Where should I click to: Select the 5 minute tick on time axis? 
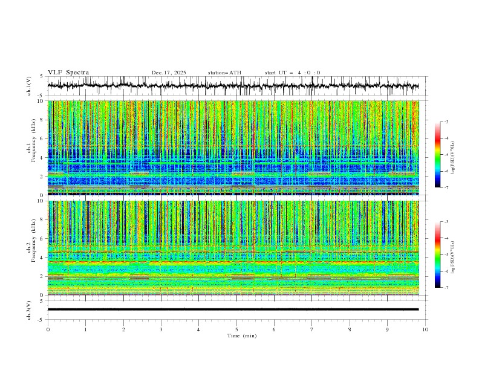tap(236, 329)
